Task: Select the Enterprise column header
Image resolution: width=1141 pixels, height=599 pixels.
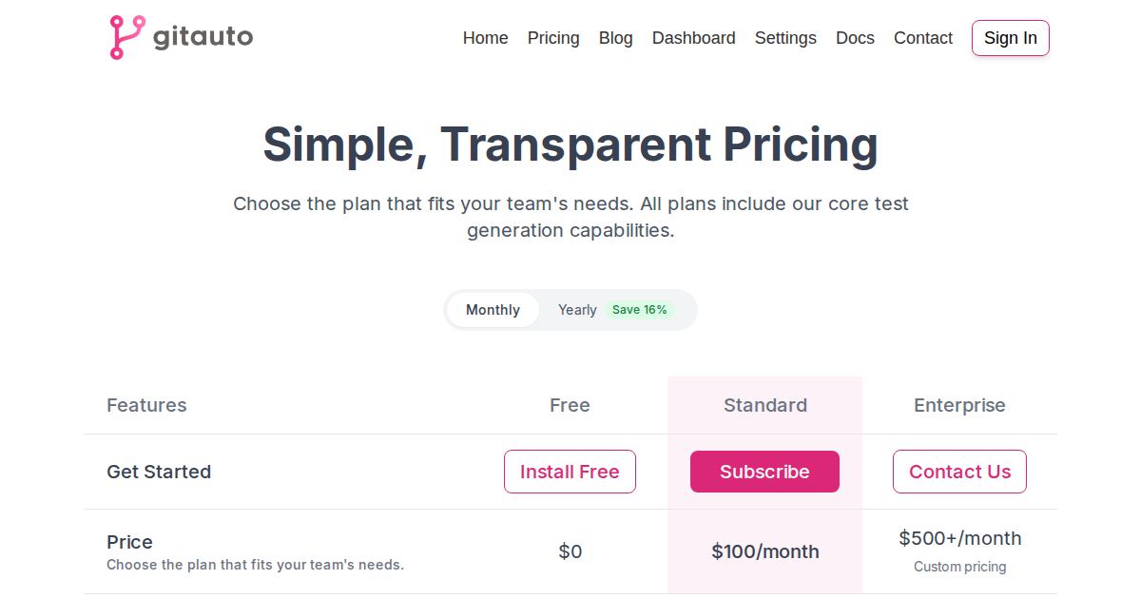Action: click(959, 405)
